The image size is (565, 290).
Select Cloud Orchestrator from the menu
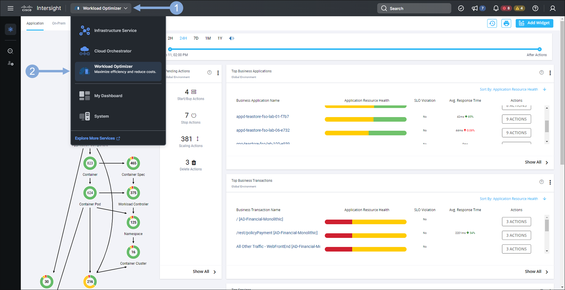[x=118, y=51]
